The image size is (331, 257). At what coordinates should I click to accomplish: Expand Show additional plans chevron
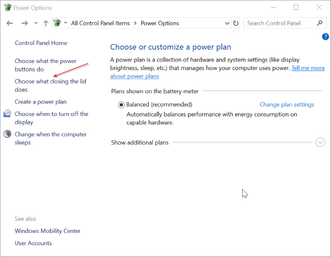tap(320, 142)
